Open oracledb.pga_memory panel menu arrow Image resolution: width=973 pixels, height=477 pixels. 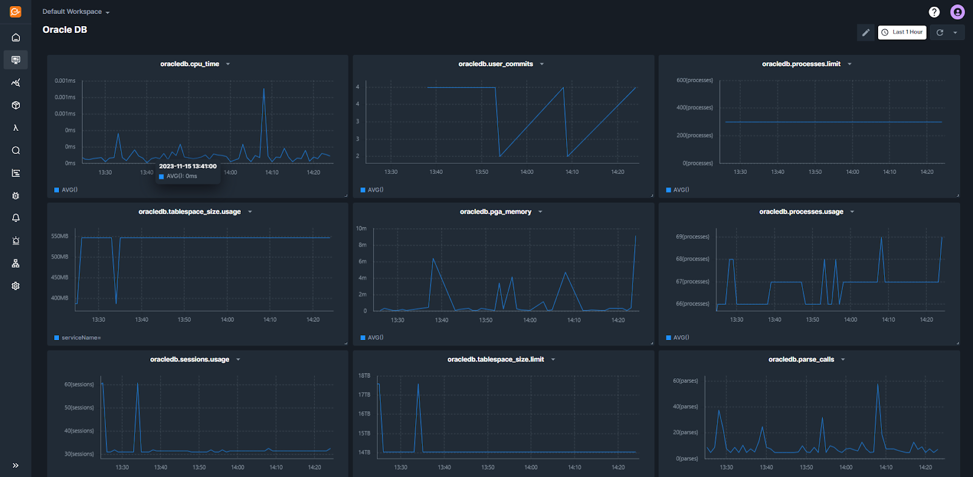pos(540,212)
